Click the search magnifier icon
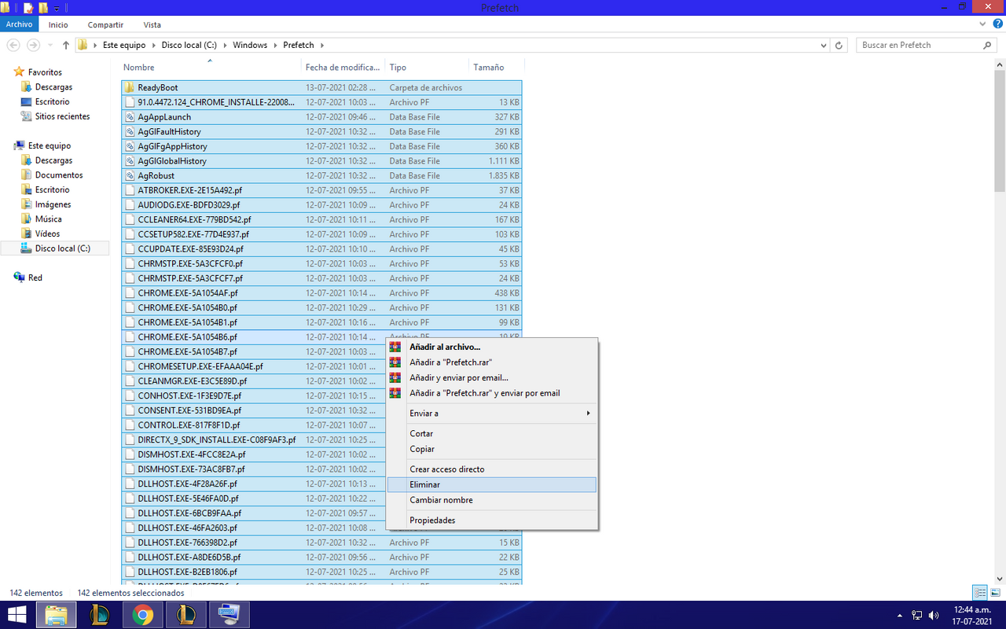 click(x=989, y=45)
